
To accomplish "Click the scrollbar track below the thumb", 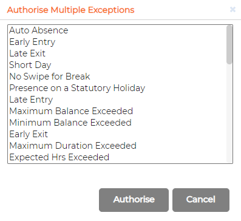I will click(229, 114).
